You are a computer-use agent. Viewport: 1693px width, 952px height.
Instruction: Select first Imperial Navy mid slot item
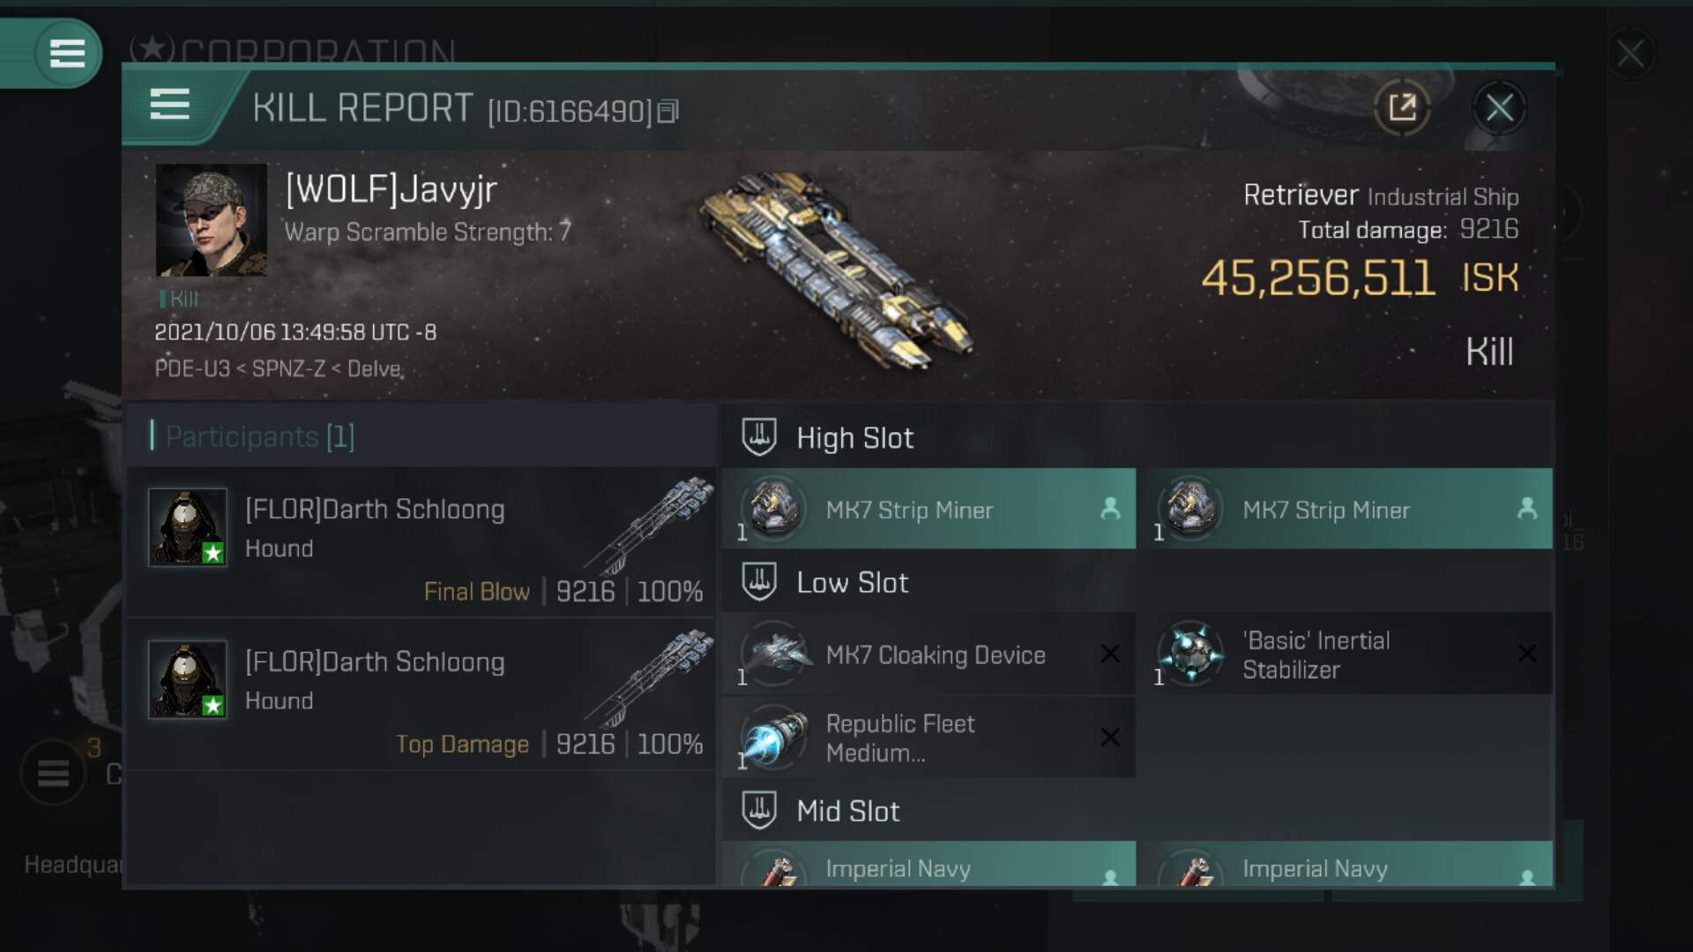pyautogui.click(x=929, y=864)
